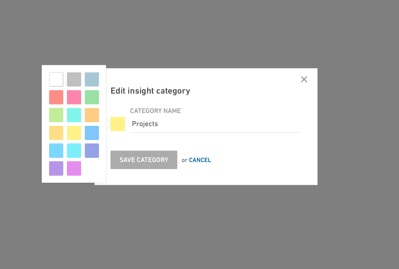Pick the white color swatch
Screen dimensions: 399x269
pos(56,79)
